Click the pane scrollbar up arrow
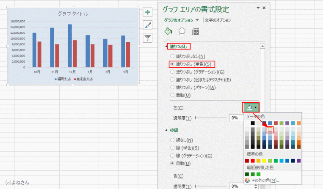 [262, 46]
